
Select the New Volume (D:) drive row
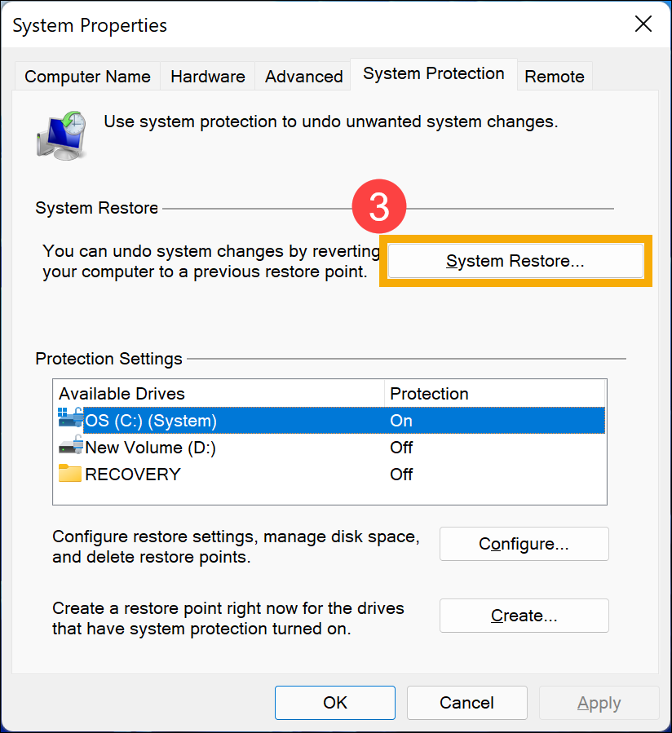tap(150, 448)
